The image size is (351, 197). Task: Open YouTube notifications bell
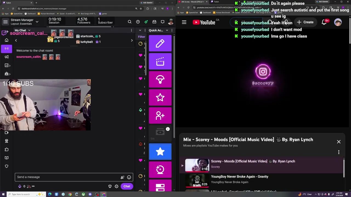pyautogui.click(x=324, y=22)
